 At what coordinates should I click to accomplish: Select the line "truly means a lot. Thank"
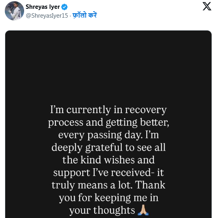point(108,185)
